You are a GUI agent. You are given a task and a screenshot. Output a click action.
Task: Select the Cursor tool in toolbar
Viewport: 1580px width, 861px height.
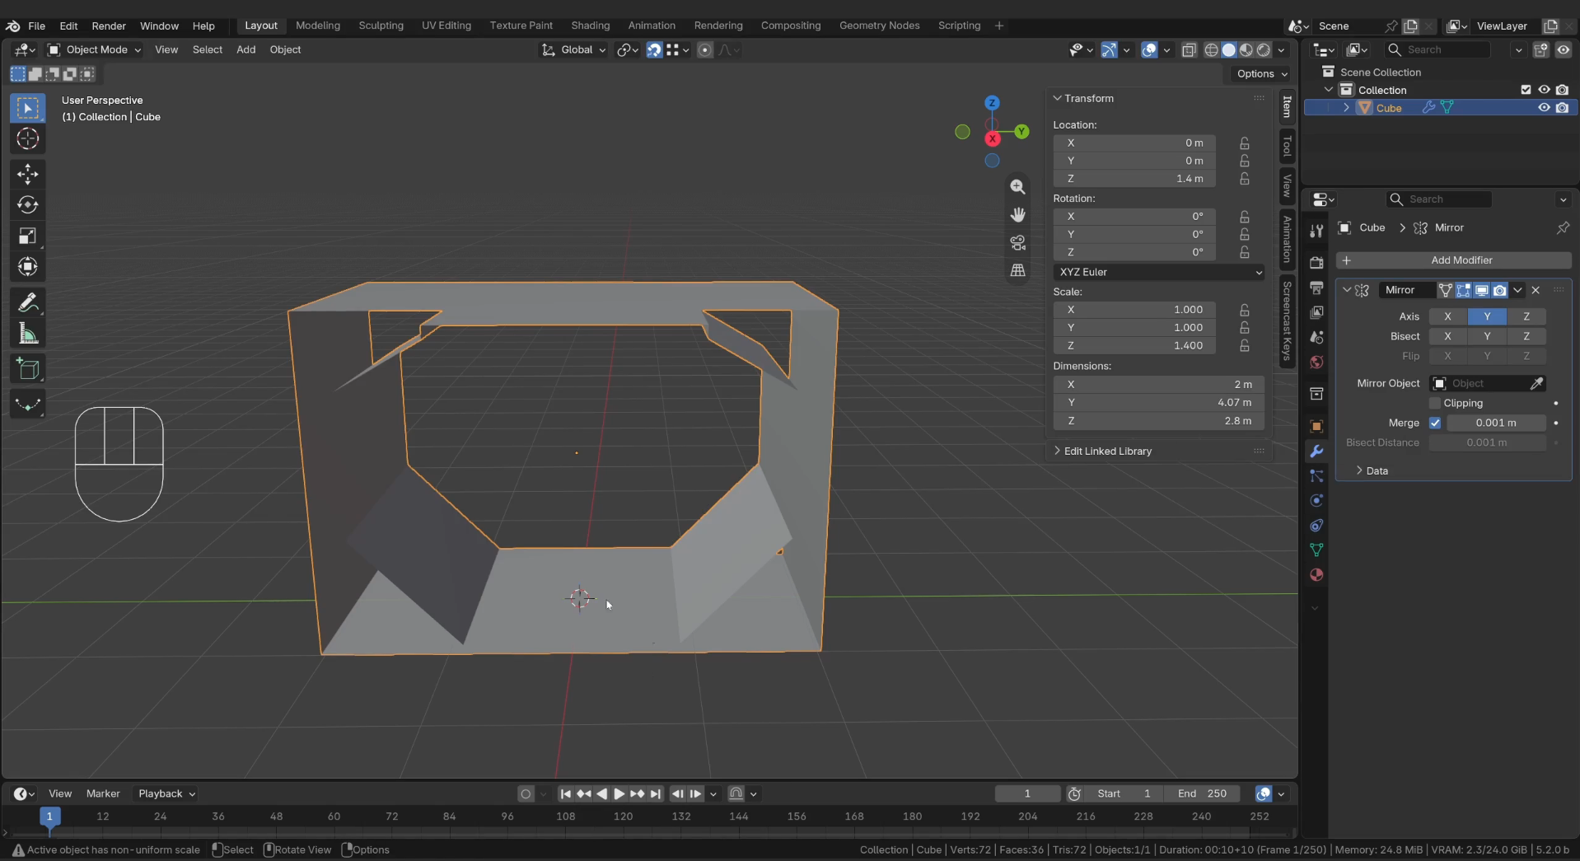pos(28,138)
